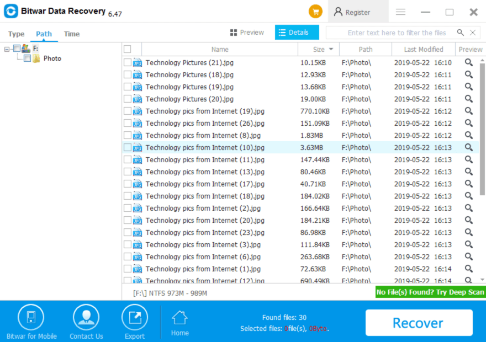This screenshot has width=486, height=342.
Task: Preview Technology Pictures (18).jpg with magnifier
Action: point(469,74)
